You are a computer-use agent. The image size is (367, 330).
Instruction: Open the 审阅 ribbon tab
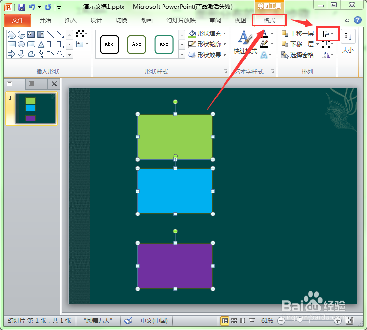coord(215,20)
